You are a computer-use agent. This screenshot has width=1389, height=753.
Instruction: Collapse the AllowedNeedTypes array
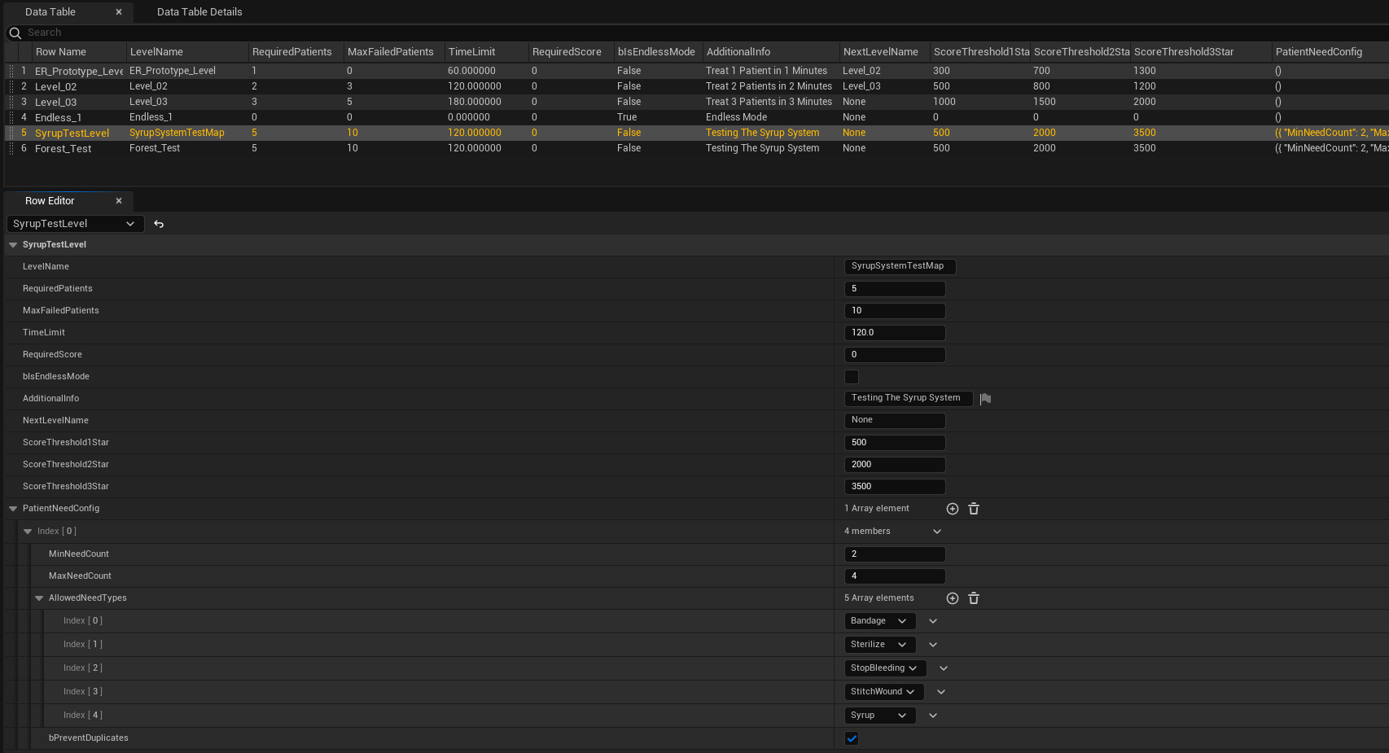click(x=39, y=598)
